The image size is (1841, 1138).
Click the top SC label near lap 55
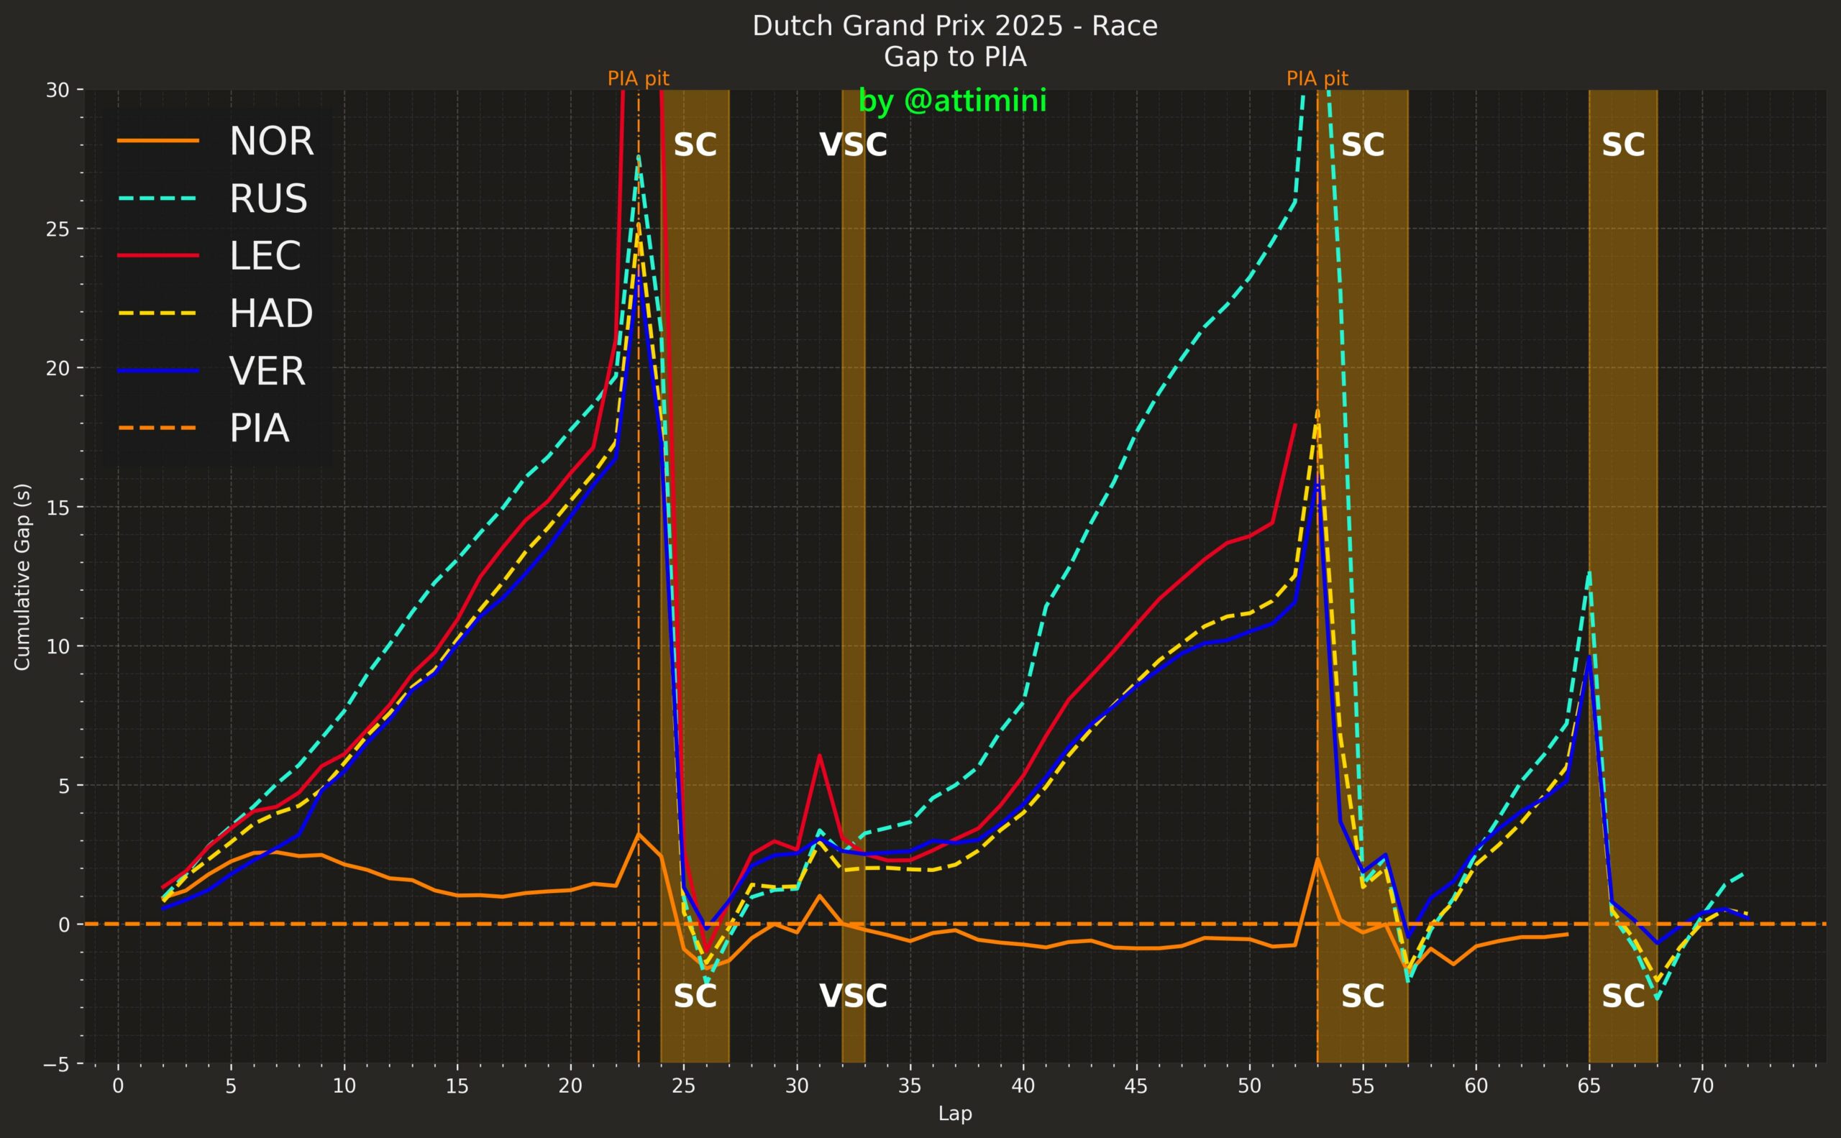coord(1363,145)
